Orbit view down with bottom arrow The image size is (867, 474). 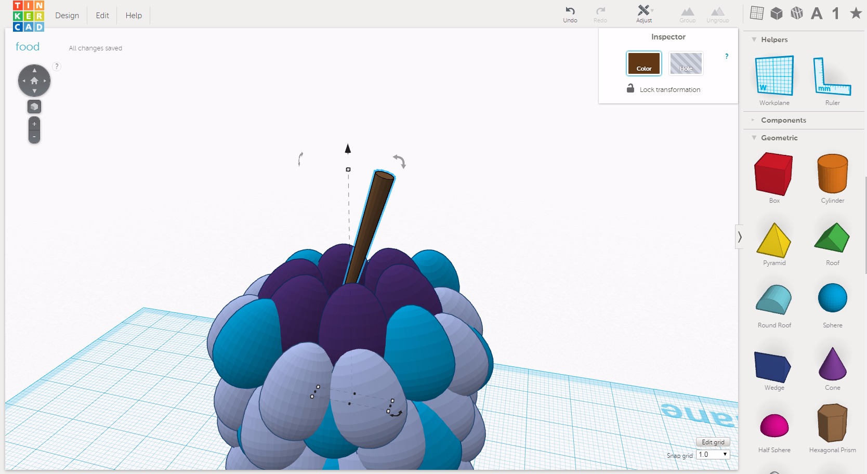(x=34, y=91)
